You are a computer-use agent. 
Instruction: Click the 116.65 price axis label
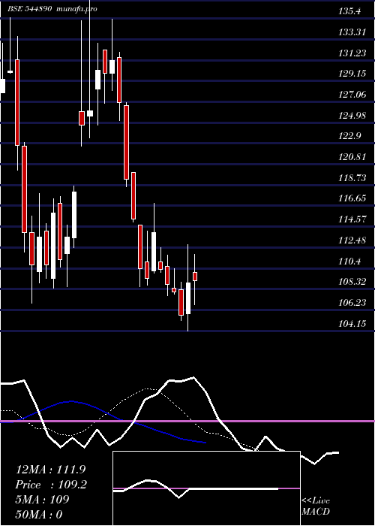352,198
